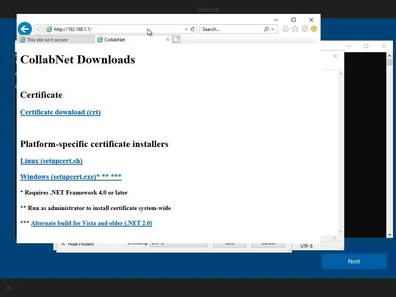
Task: Switch to the 'This site isn't secure' tab
Action: (56, 40)
